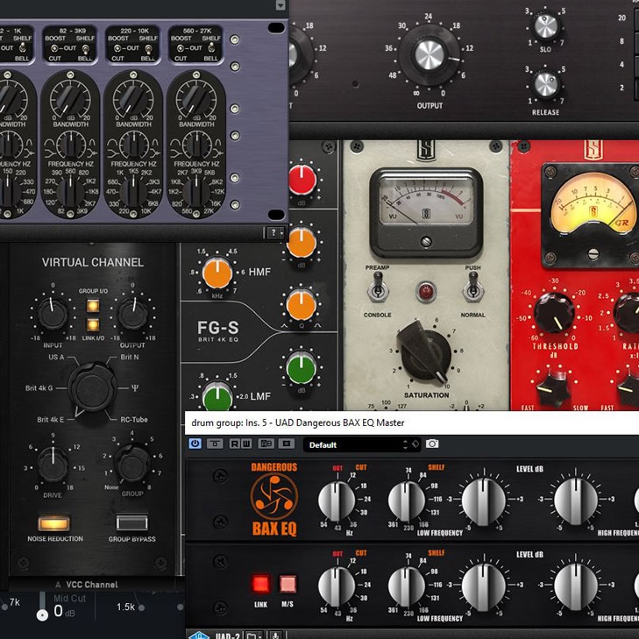
Task: Click the R (Read automation) button in BAX EQ toolbar
Action: tap(233, 444)
